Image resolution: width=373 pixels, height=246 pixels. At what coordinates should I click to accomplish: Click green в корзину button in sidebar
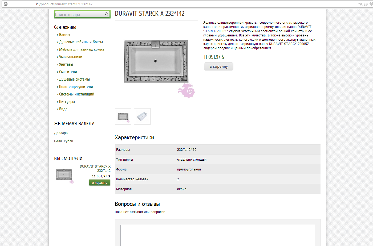tap(99, 183)
